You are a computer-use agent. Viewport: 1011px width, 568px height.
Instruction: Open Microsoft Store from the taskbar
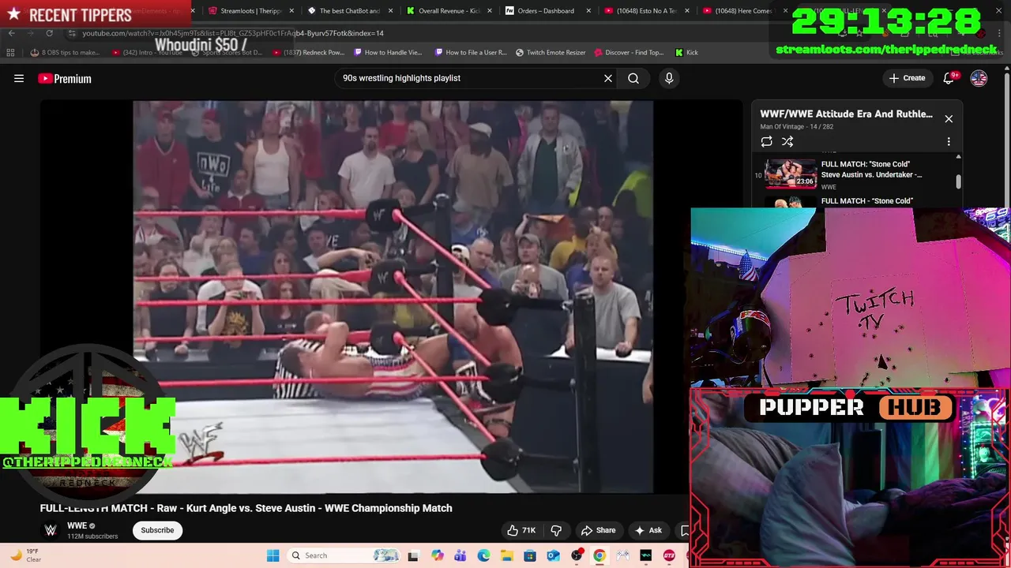[530, 555]
